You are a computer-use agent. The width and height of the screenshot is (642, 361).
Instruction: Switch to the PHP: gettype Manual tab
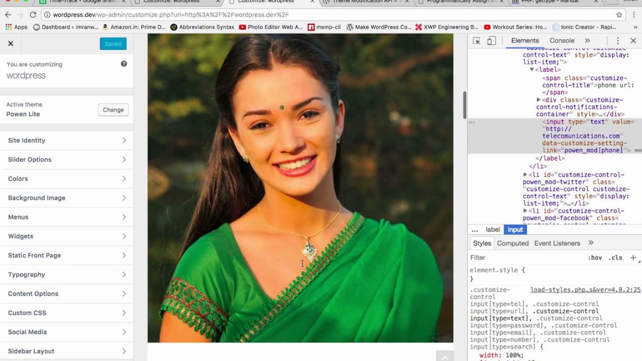555,2
